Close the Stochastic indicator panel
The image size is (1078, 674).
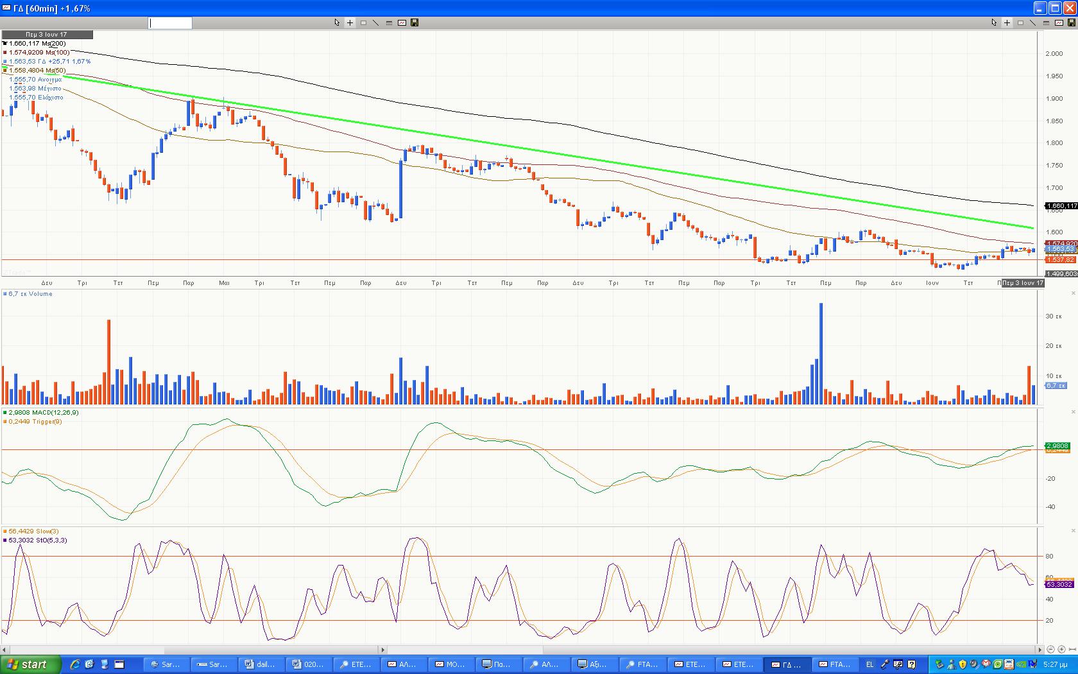1074,531
